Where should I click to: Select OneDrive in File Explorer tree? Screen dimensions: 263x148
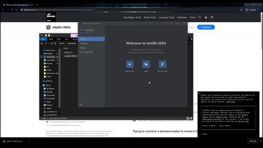tap(48, 81)
